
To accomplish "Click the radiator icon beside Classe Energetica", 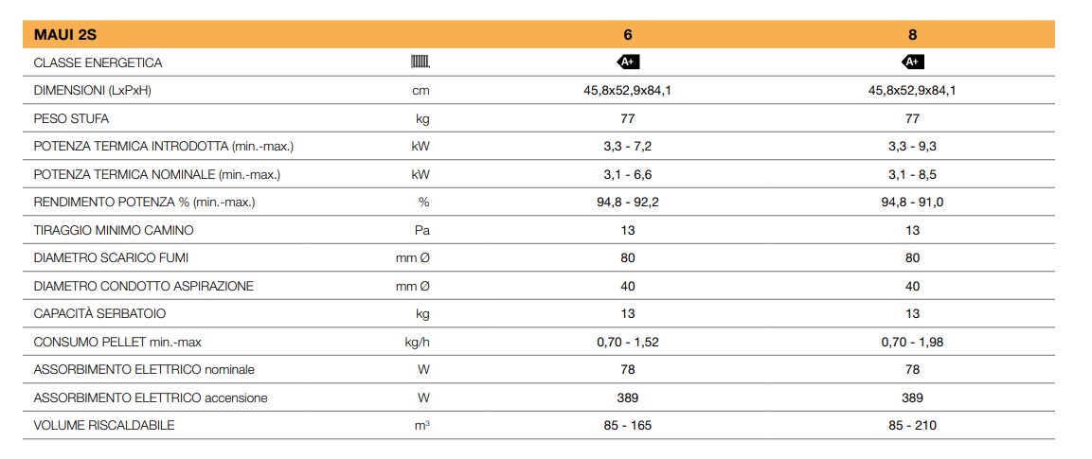I will [x=420, y=62].
